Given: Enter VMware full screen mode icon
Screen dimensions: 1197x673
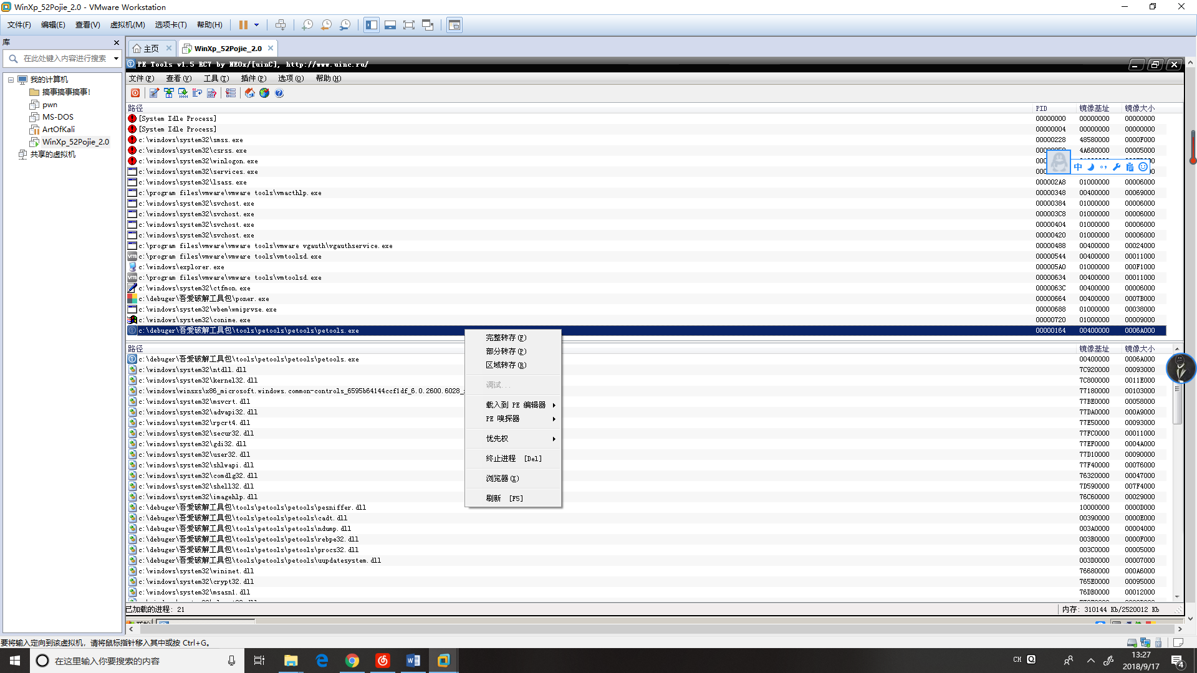Looking at the screenshot, I should click(x=408, y=25).
